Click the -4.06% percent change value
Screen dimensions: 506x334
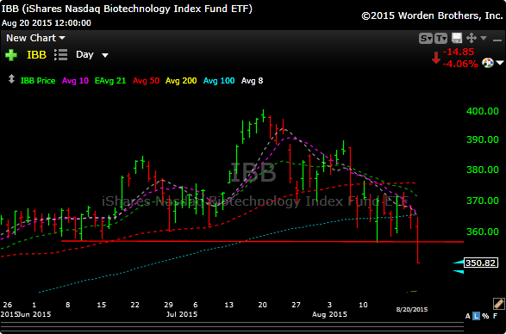460,64
